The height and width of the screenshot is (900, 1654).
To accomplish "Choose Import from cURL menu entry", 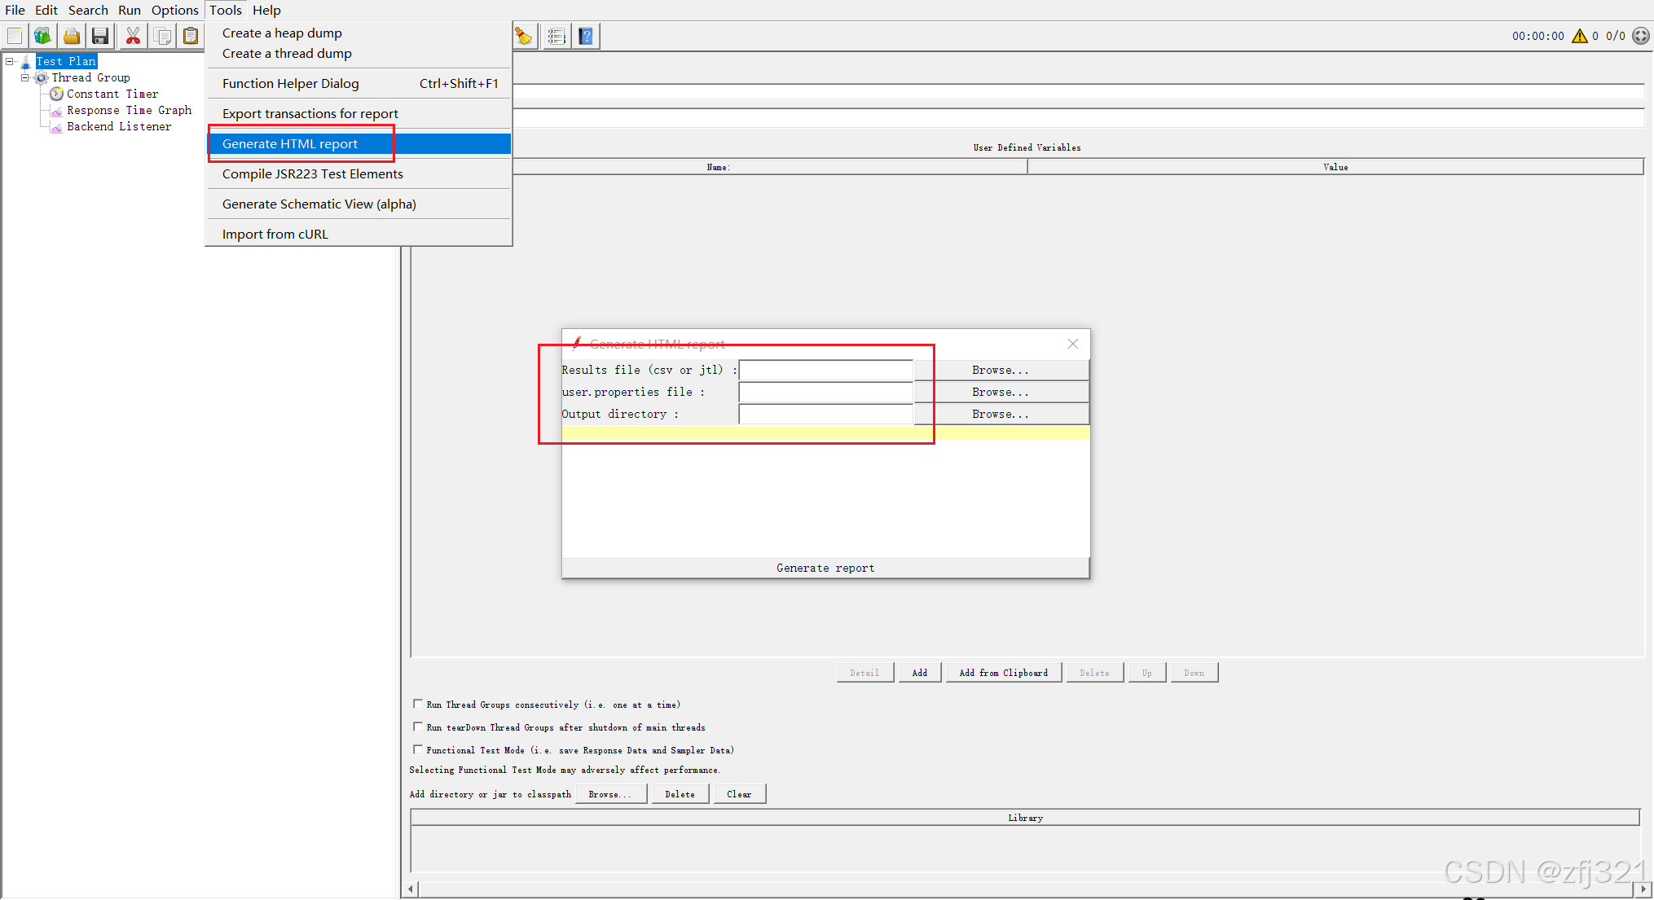I will (x=275, y=234).
